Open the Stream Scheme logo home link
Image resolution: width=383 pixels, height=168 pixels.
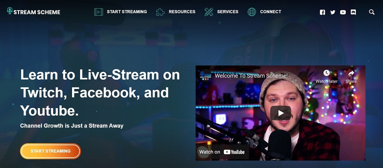coord(34,11)
